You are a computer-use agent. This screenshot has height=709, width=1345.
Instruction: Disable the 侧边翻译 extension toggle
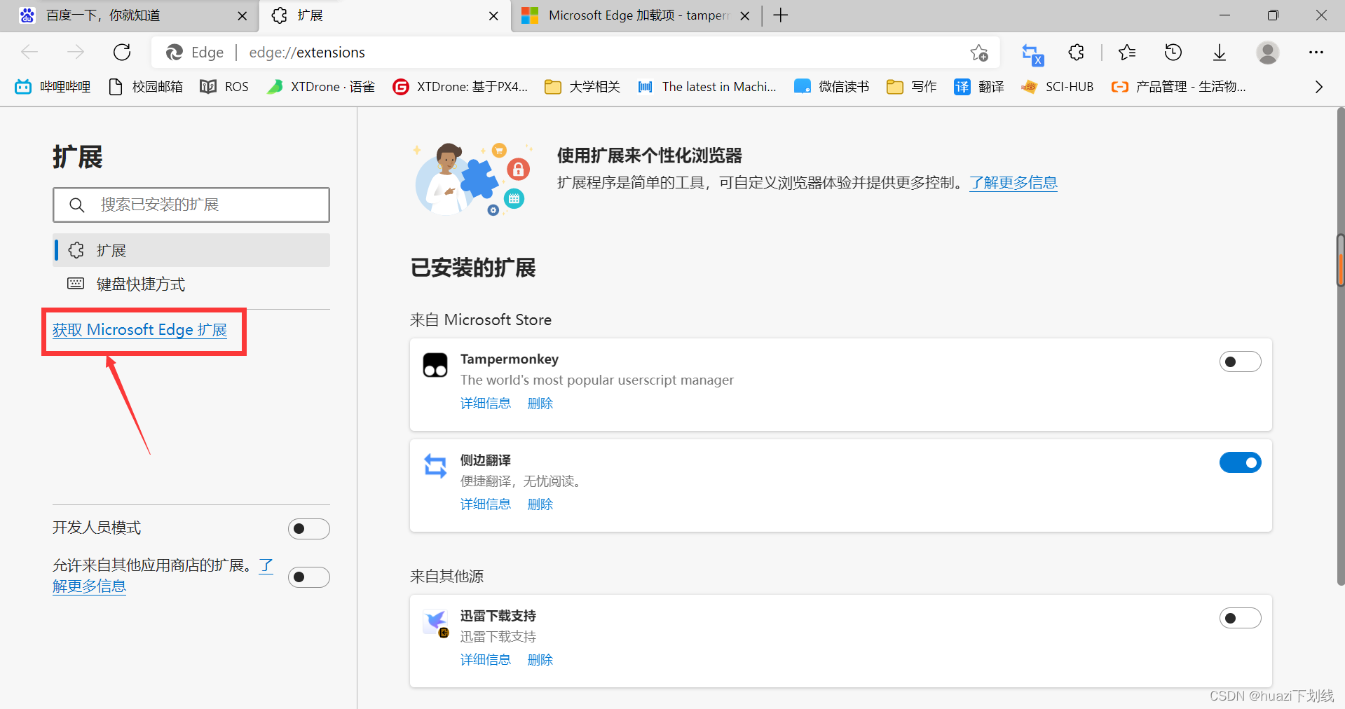click(1240, 462)
